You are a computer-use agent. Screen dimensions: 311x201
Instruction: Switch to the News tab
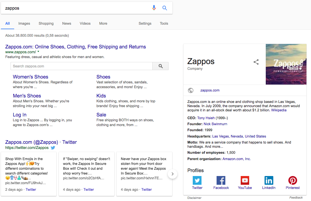67,23
